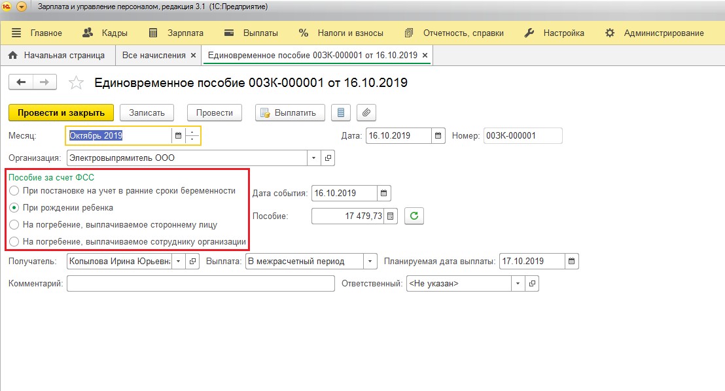This screenshot has height=391, width=725.
Task: Close the Единовременное пособие tab
Action: [x=425, y=56]
